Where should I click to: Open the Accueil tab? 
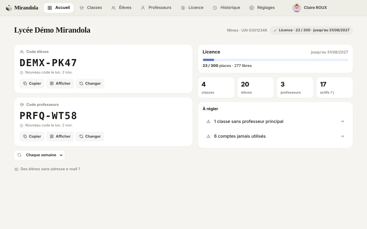(59, 8)
